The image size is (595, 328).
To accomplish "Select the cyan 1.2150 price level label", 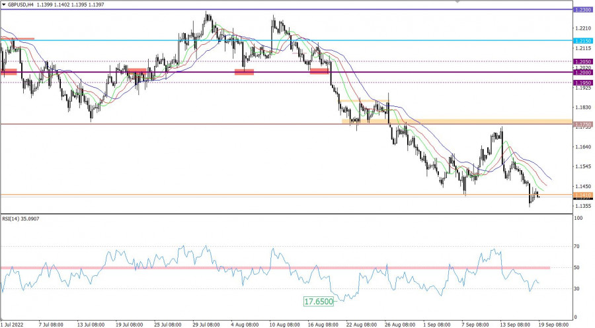I will pos(582,41).
